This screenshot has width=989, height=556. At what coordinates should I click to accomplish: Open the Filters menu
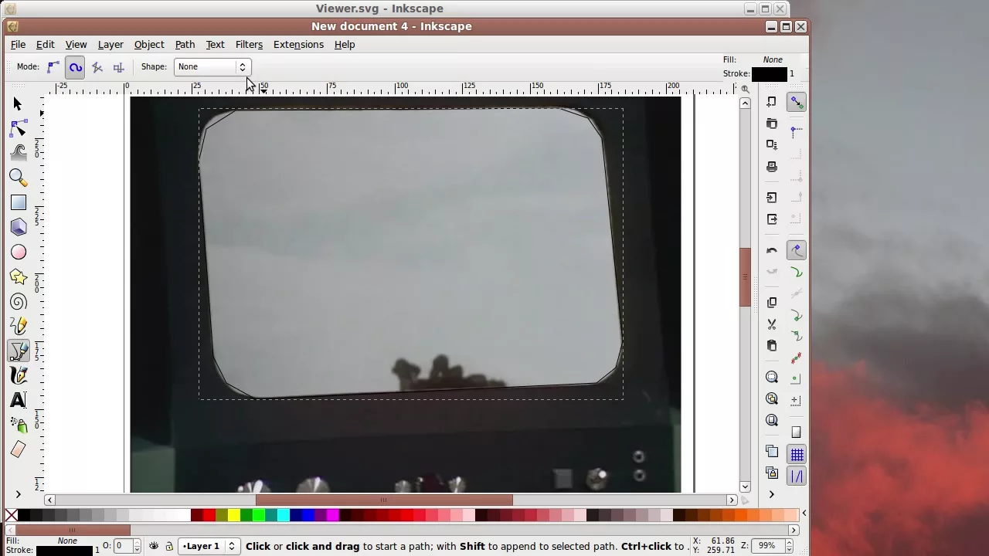pyautogui.click(x=249, y=45)
